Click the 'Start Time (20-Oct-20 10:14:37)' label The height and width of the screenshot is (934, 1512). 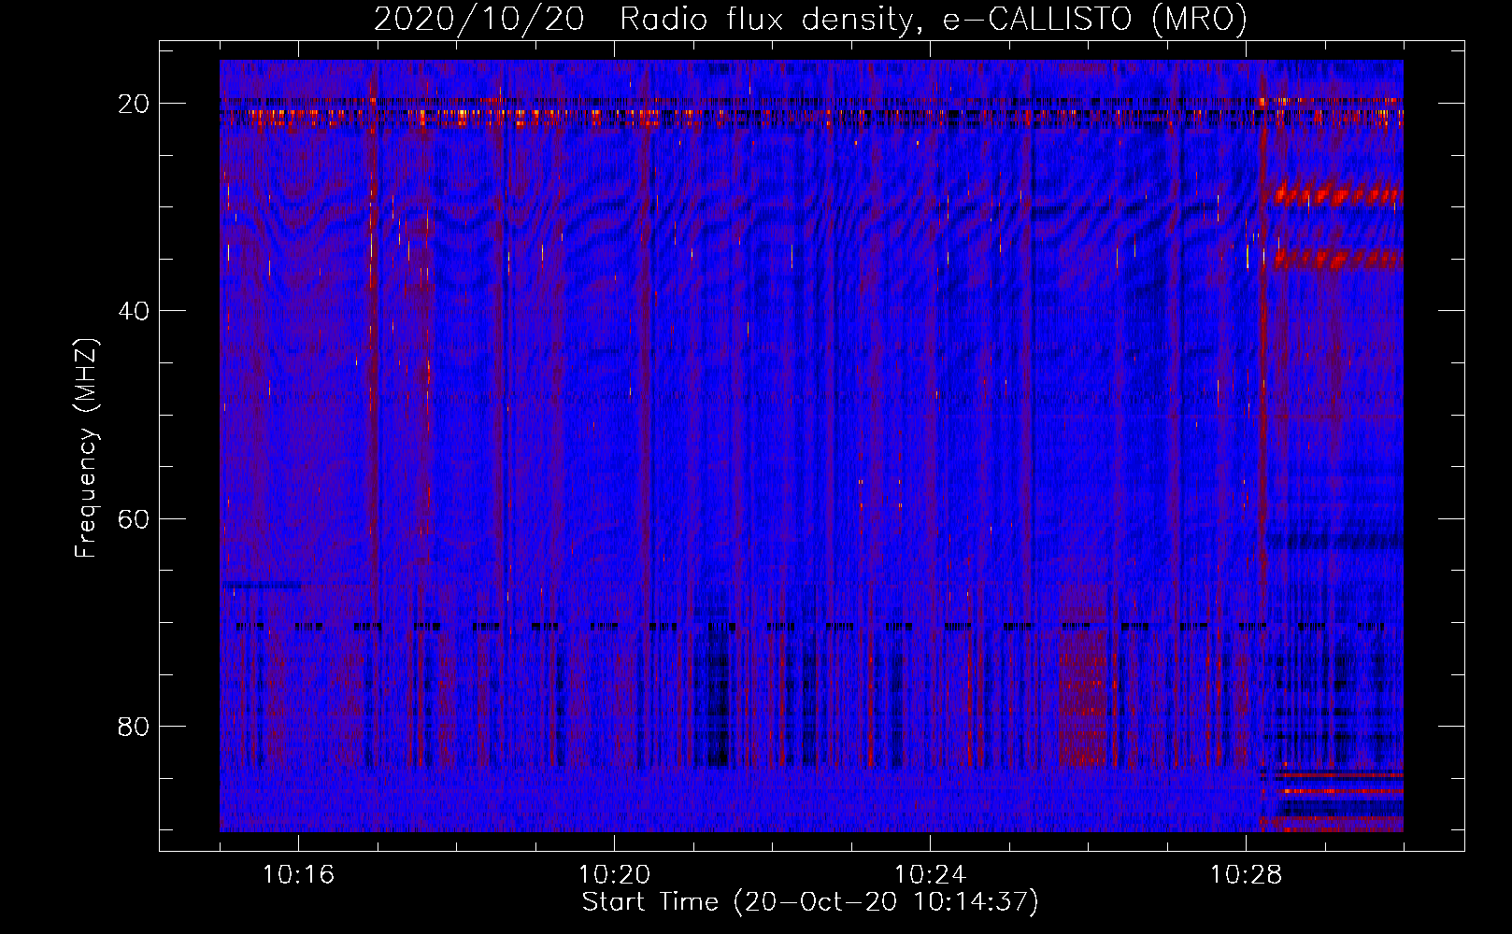(x=810, y=902)
